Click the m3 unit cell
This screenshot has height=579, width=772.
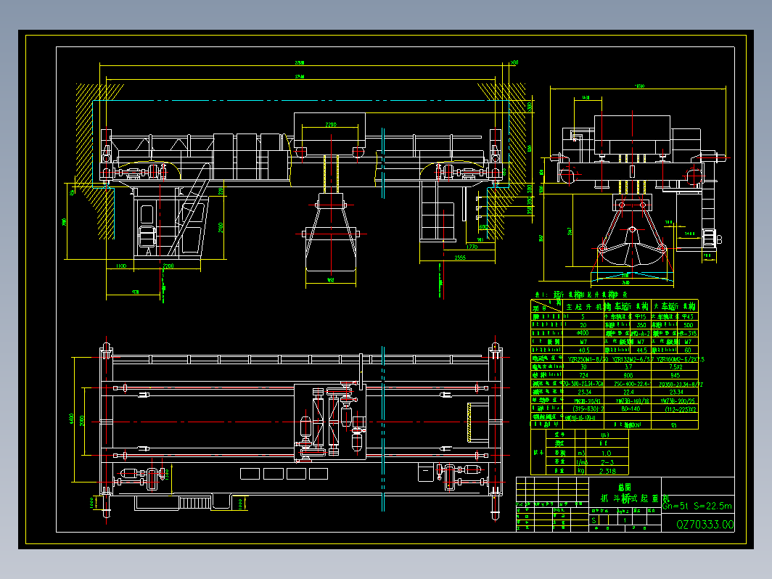click(x=581, y=453)
